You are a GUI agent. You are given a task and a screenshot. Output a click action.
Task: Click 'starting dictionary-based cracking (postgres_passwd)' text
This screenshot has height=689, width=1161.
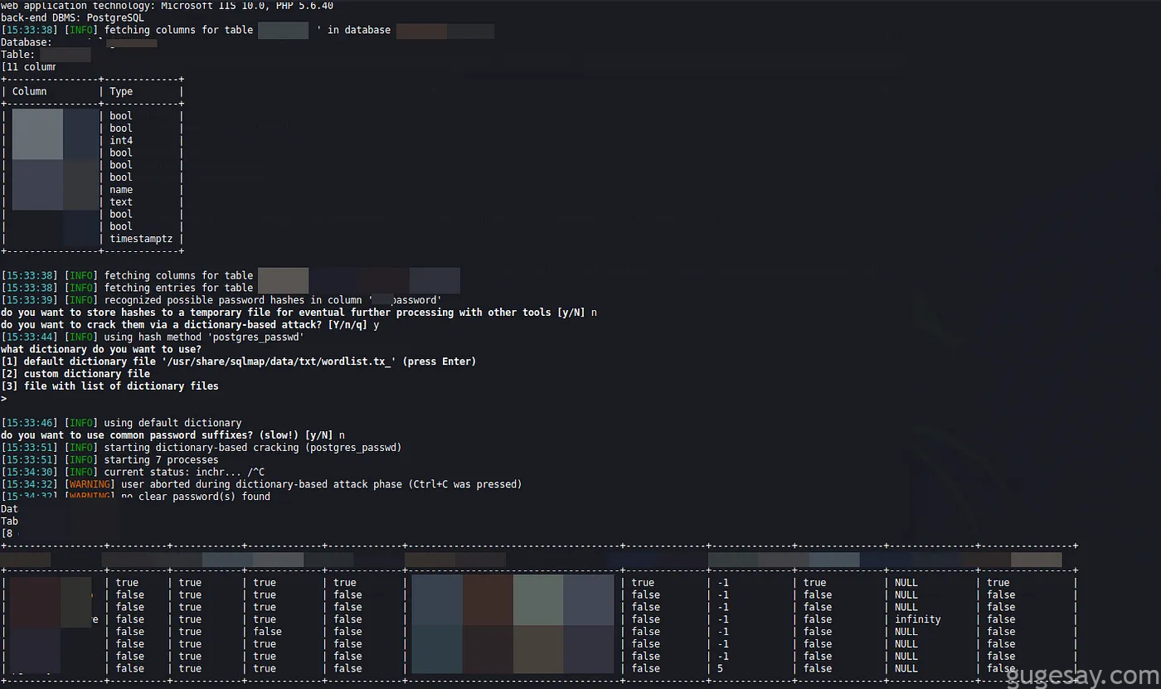coord(253,448)
